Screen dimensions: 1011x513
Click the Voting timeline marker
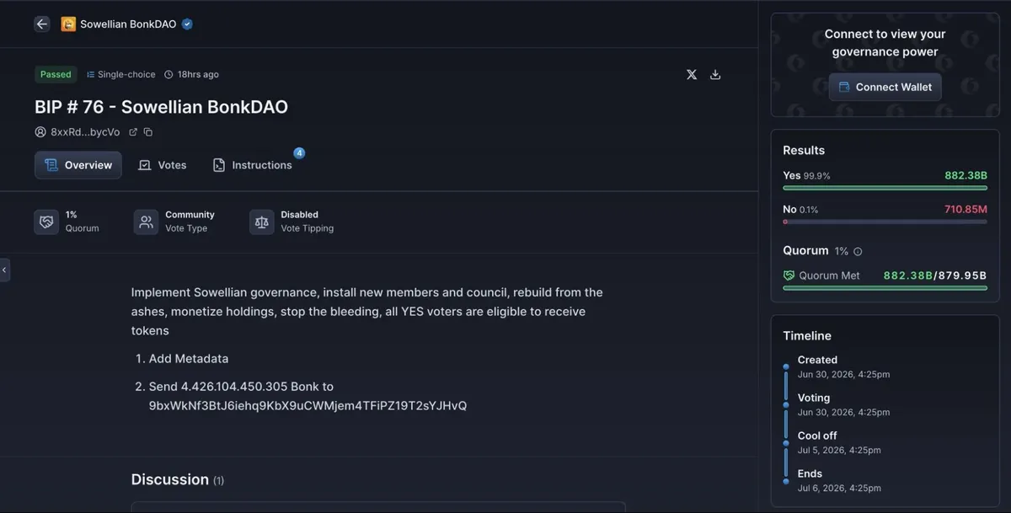click(786, 405)
